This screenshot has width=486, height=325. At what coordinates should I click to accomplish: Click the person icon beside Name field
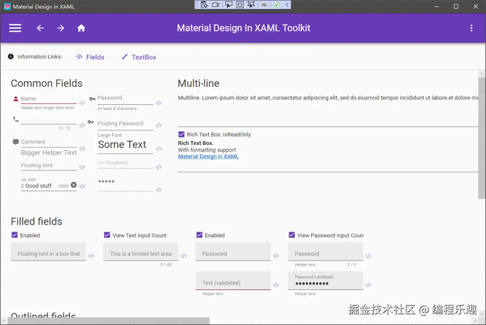[x=15, y=99]
